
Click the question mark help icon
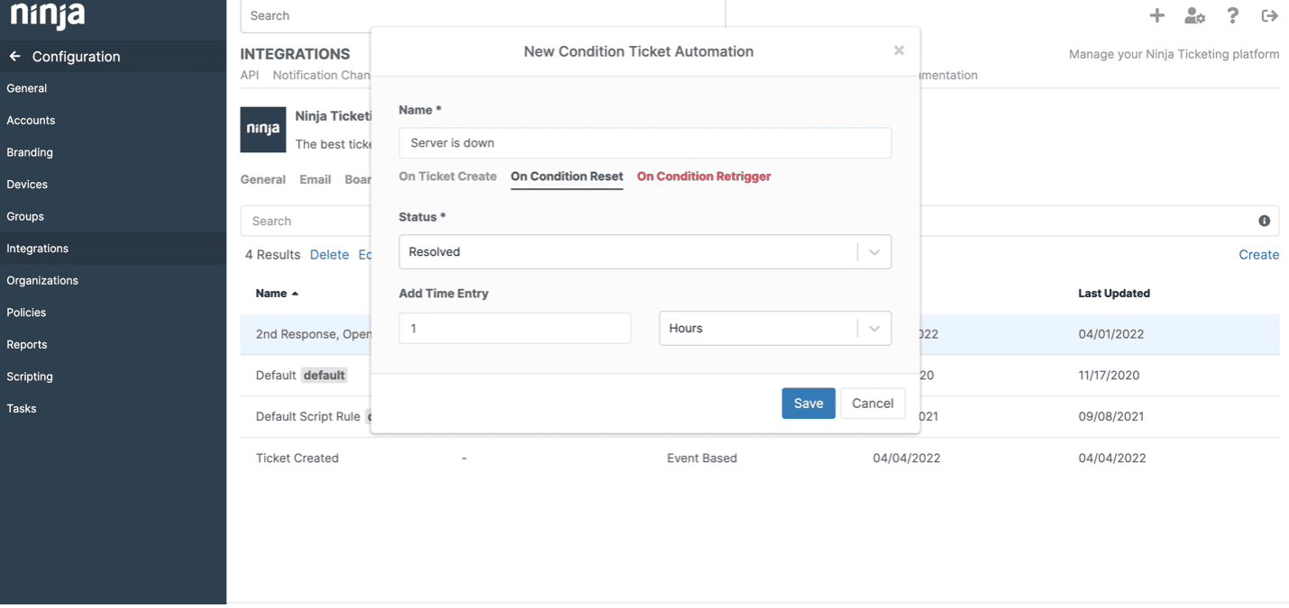(1232, 15)
